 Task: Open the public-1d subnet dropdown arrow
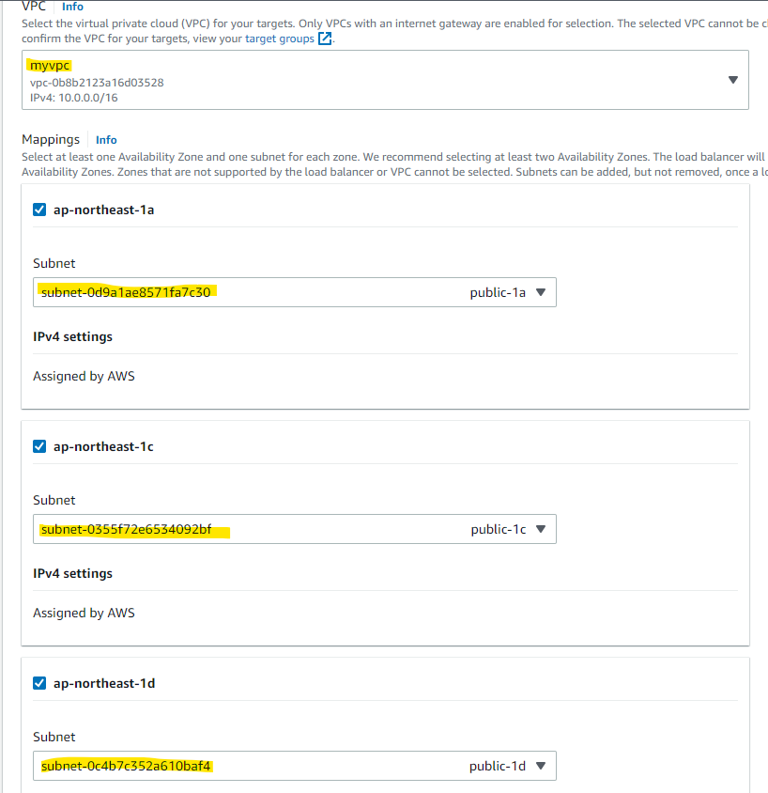pos(541,766)
